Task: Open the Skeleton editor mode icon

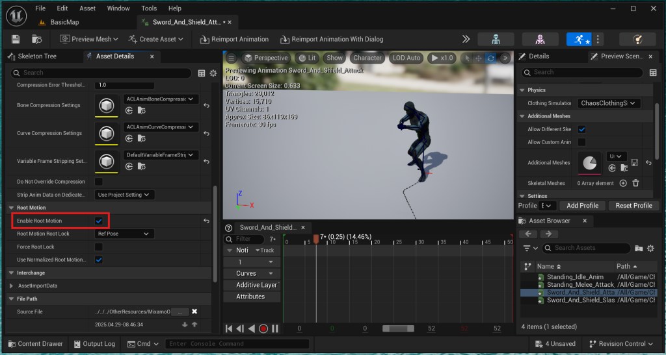Action: pos(496,40)
